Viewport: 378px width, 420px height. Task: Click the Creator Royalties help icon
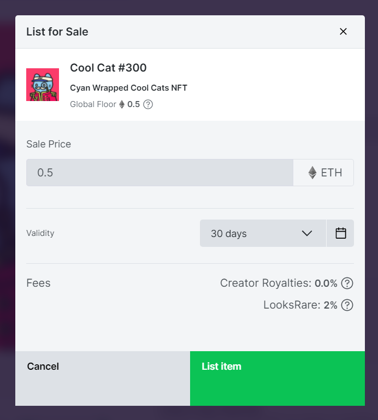347,283
